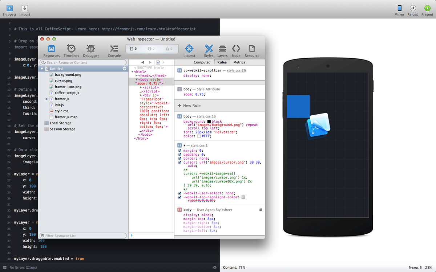The width and height of the screenshot is (436, 272).
Task: Click the Search Resource Content field
Action: pos(83,62)
